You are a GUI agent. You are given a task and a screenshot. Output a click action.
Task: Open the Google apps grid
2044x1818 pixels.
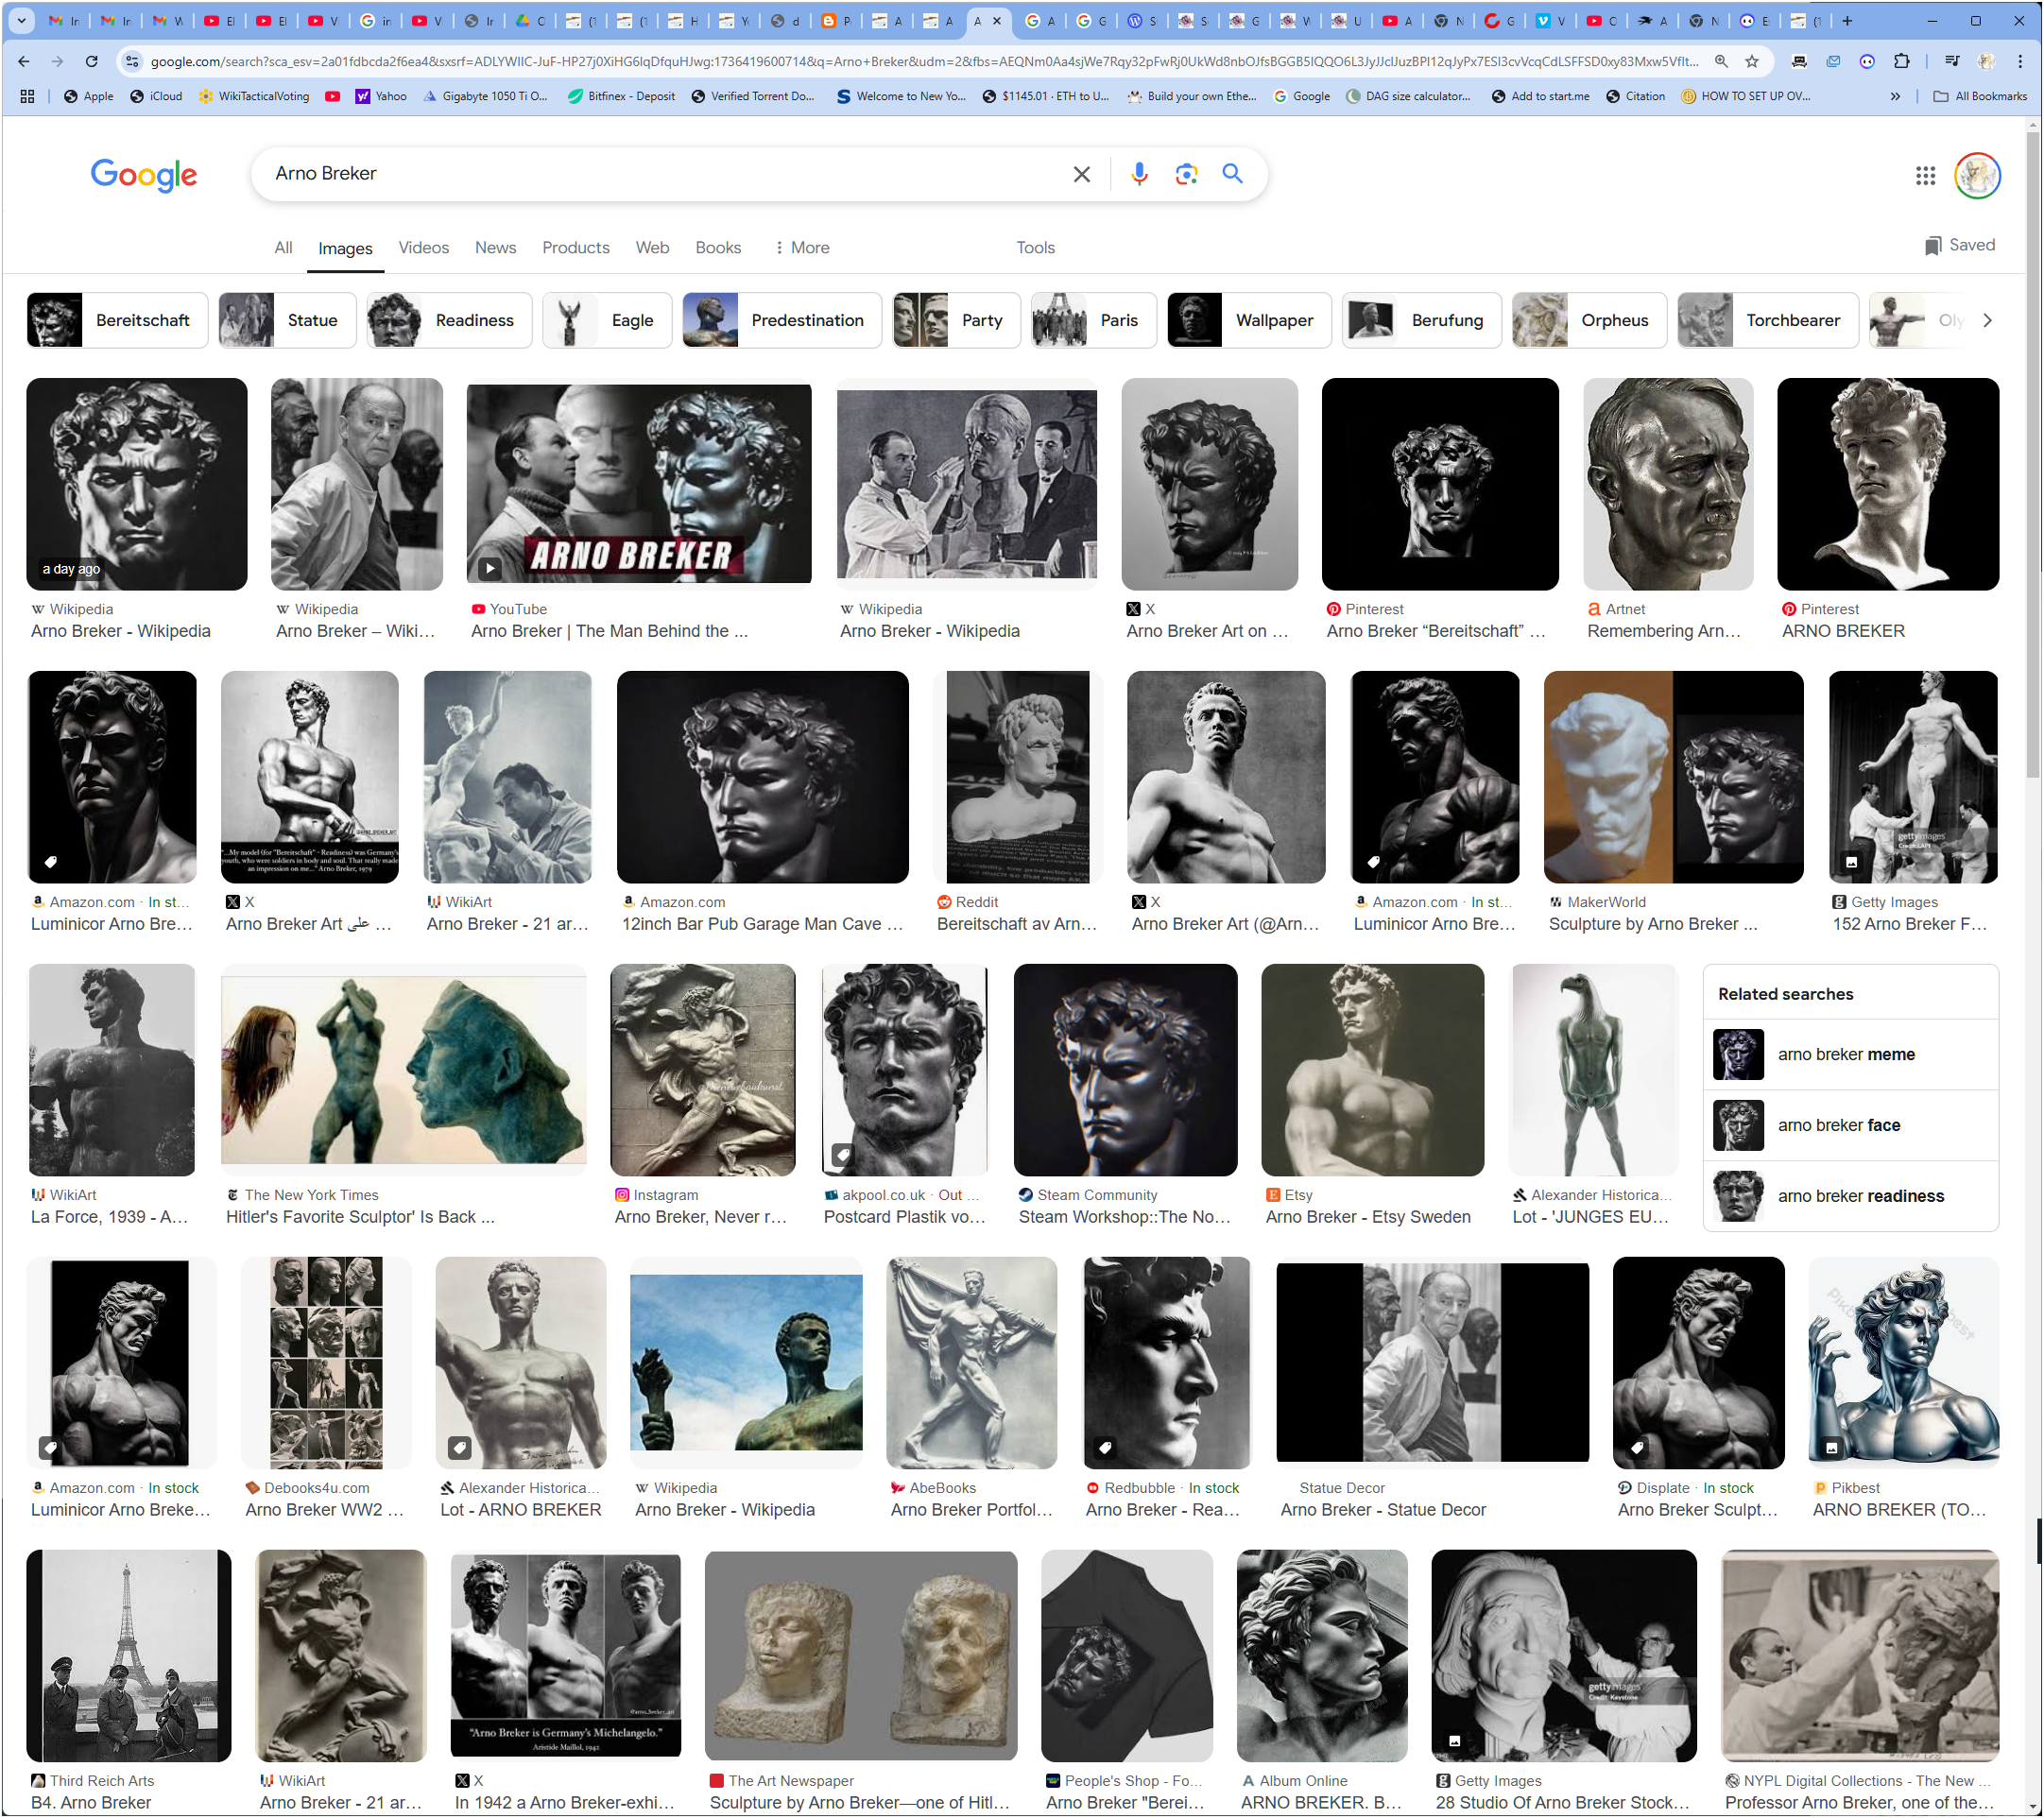click(x=1925, y=176)
